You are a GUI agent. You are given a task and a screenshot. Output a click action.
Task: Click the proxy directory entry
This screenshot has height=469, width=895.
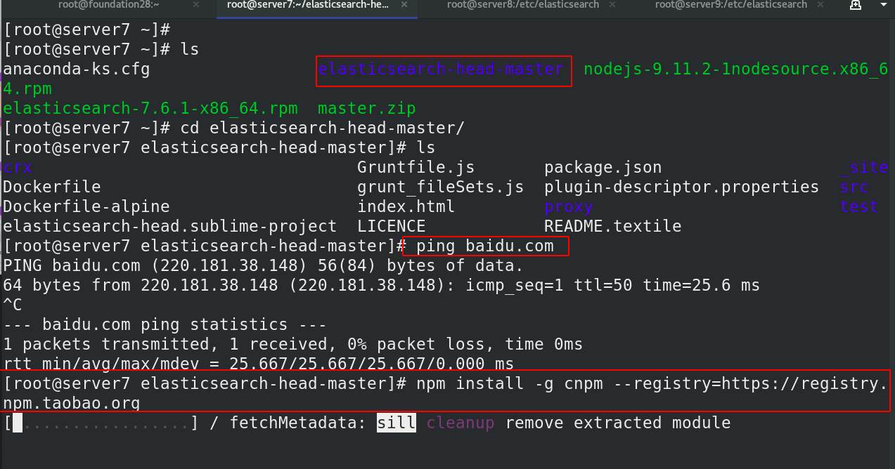[569, 207]
